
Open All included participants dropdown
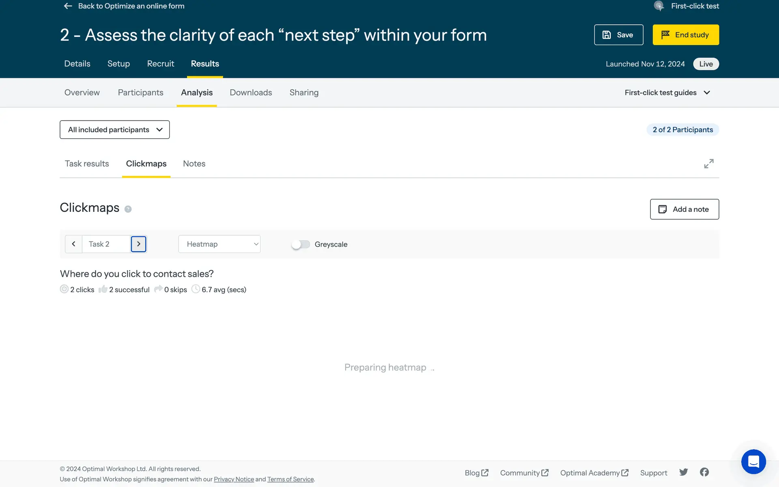(114, 129)
